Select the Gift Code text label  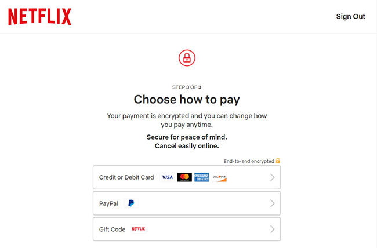[113, 229]
